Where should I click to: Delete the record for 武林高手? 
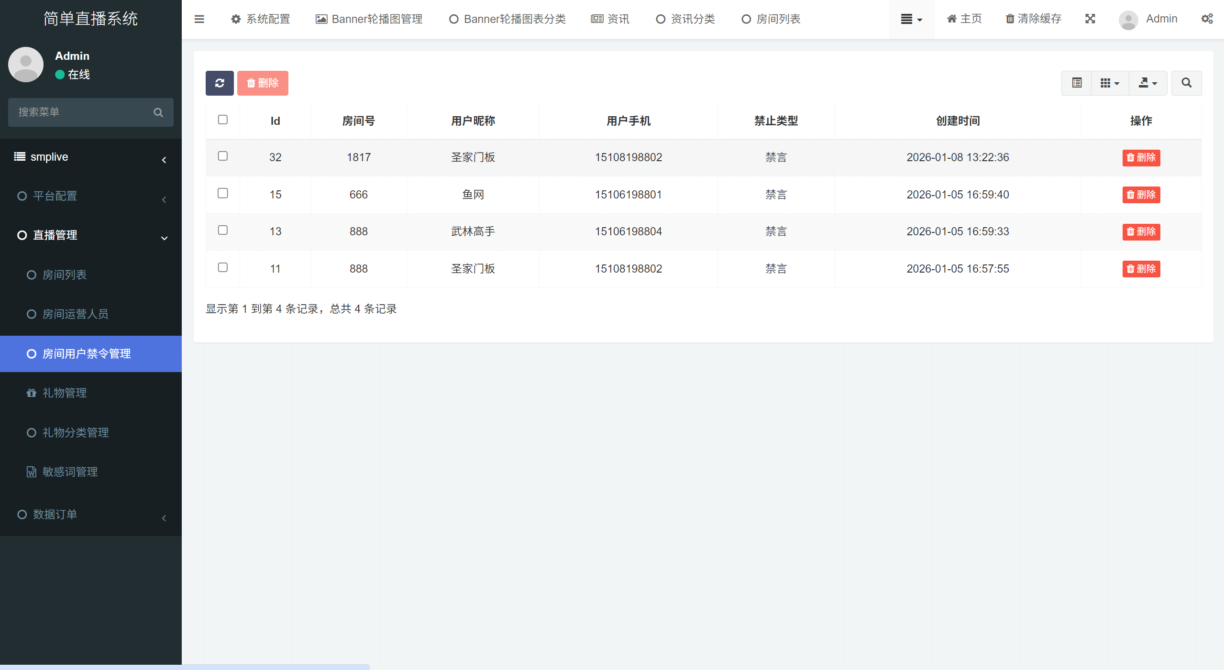pos(1141,231)
